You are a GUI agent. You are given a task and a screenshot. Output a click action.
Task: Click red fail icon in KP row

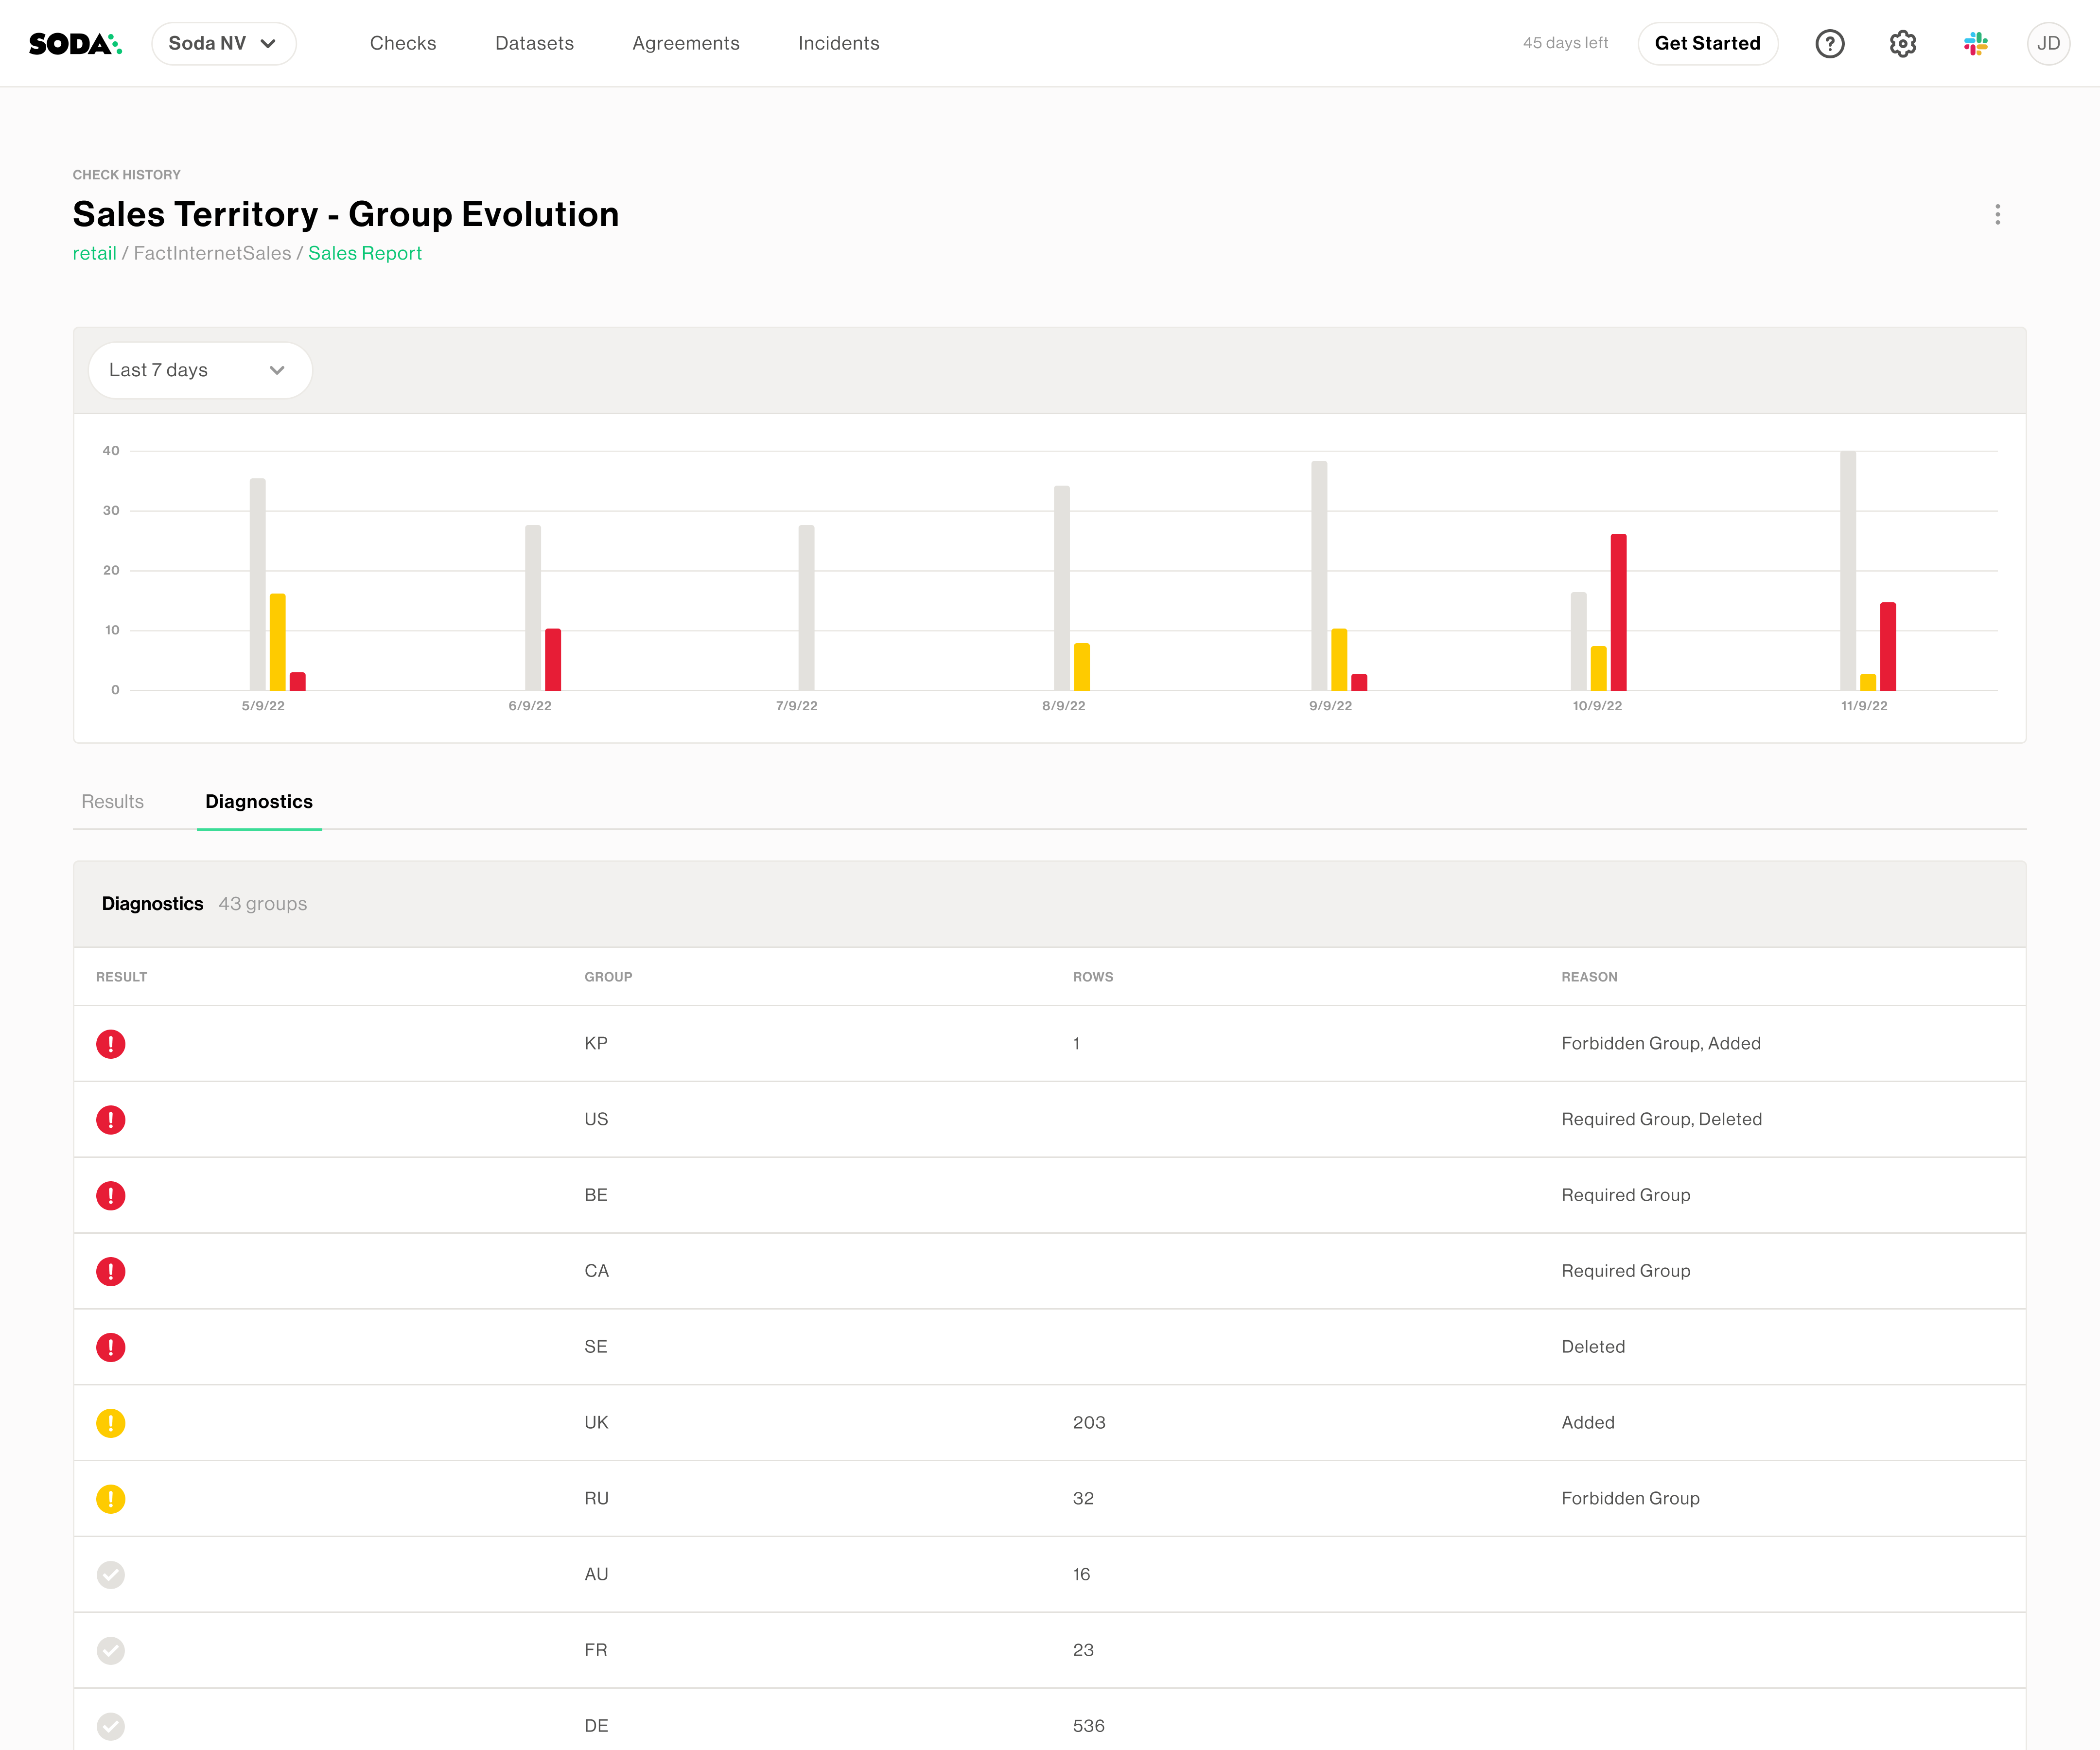[x=111, y=1044]
